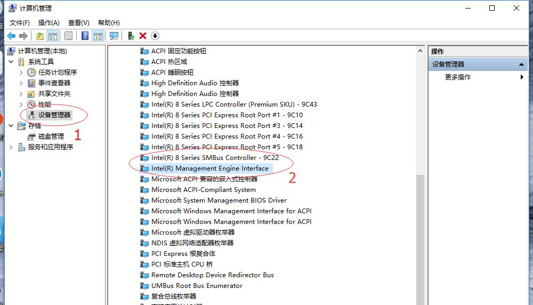The height and width of the screenshot is (305, 533).
Task: Click the Forward arrow toolbar icon
Action: point(23,36)
